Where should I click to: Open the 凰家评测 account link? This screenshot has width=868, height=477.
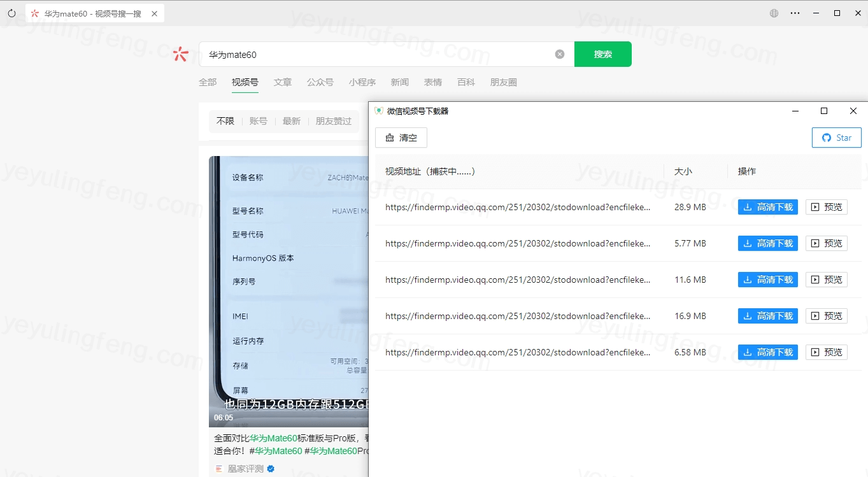246,469
